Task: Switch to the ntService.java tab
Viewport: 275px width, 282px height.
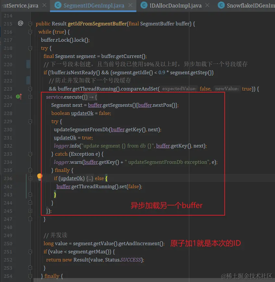Action: pyautogui.click(x=20, y=6)
